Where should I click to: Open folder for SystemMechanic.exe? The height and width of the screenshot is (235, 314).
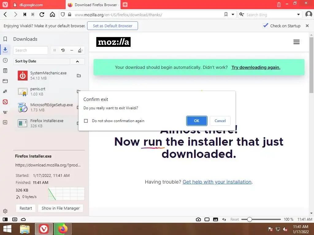coord(79,76)
